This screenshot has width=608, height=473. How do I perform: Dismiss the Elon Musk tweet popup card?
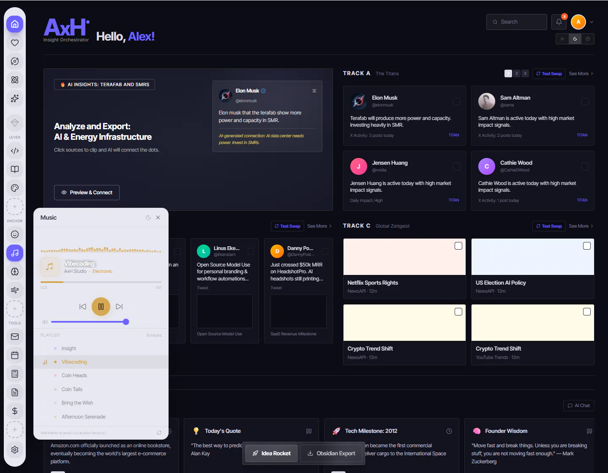tap(314, 91)
